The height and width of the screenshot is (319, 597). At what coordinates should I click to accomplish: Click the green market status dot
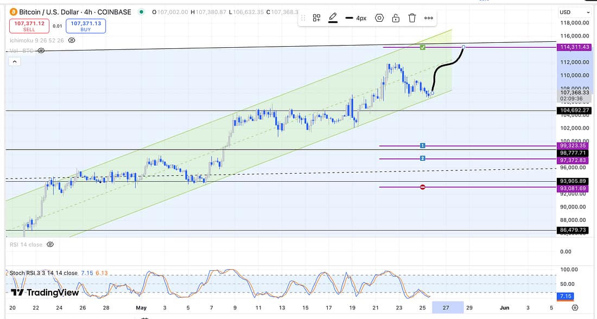click(x=142, y=12)
